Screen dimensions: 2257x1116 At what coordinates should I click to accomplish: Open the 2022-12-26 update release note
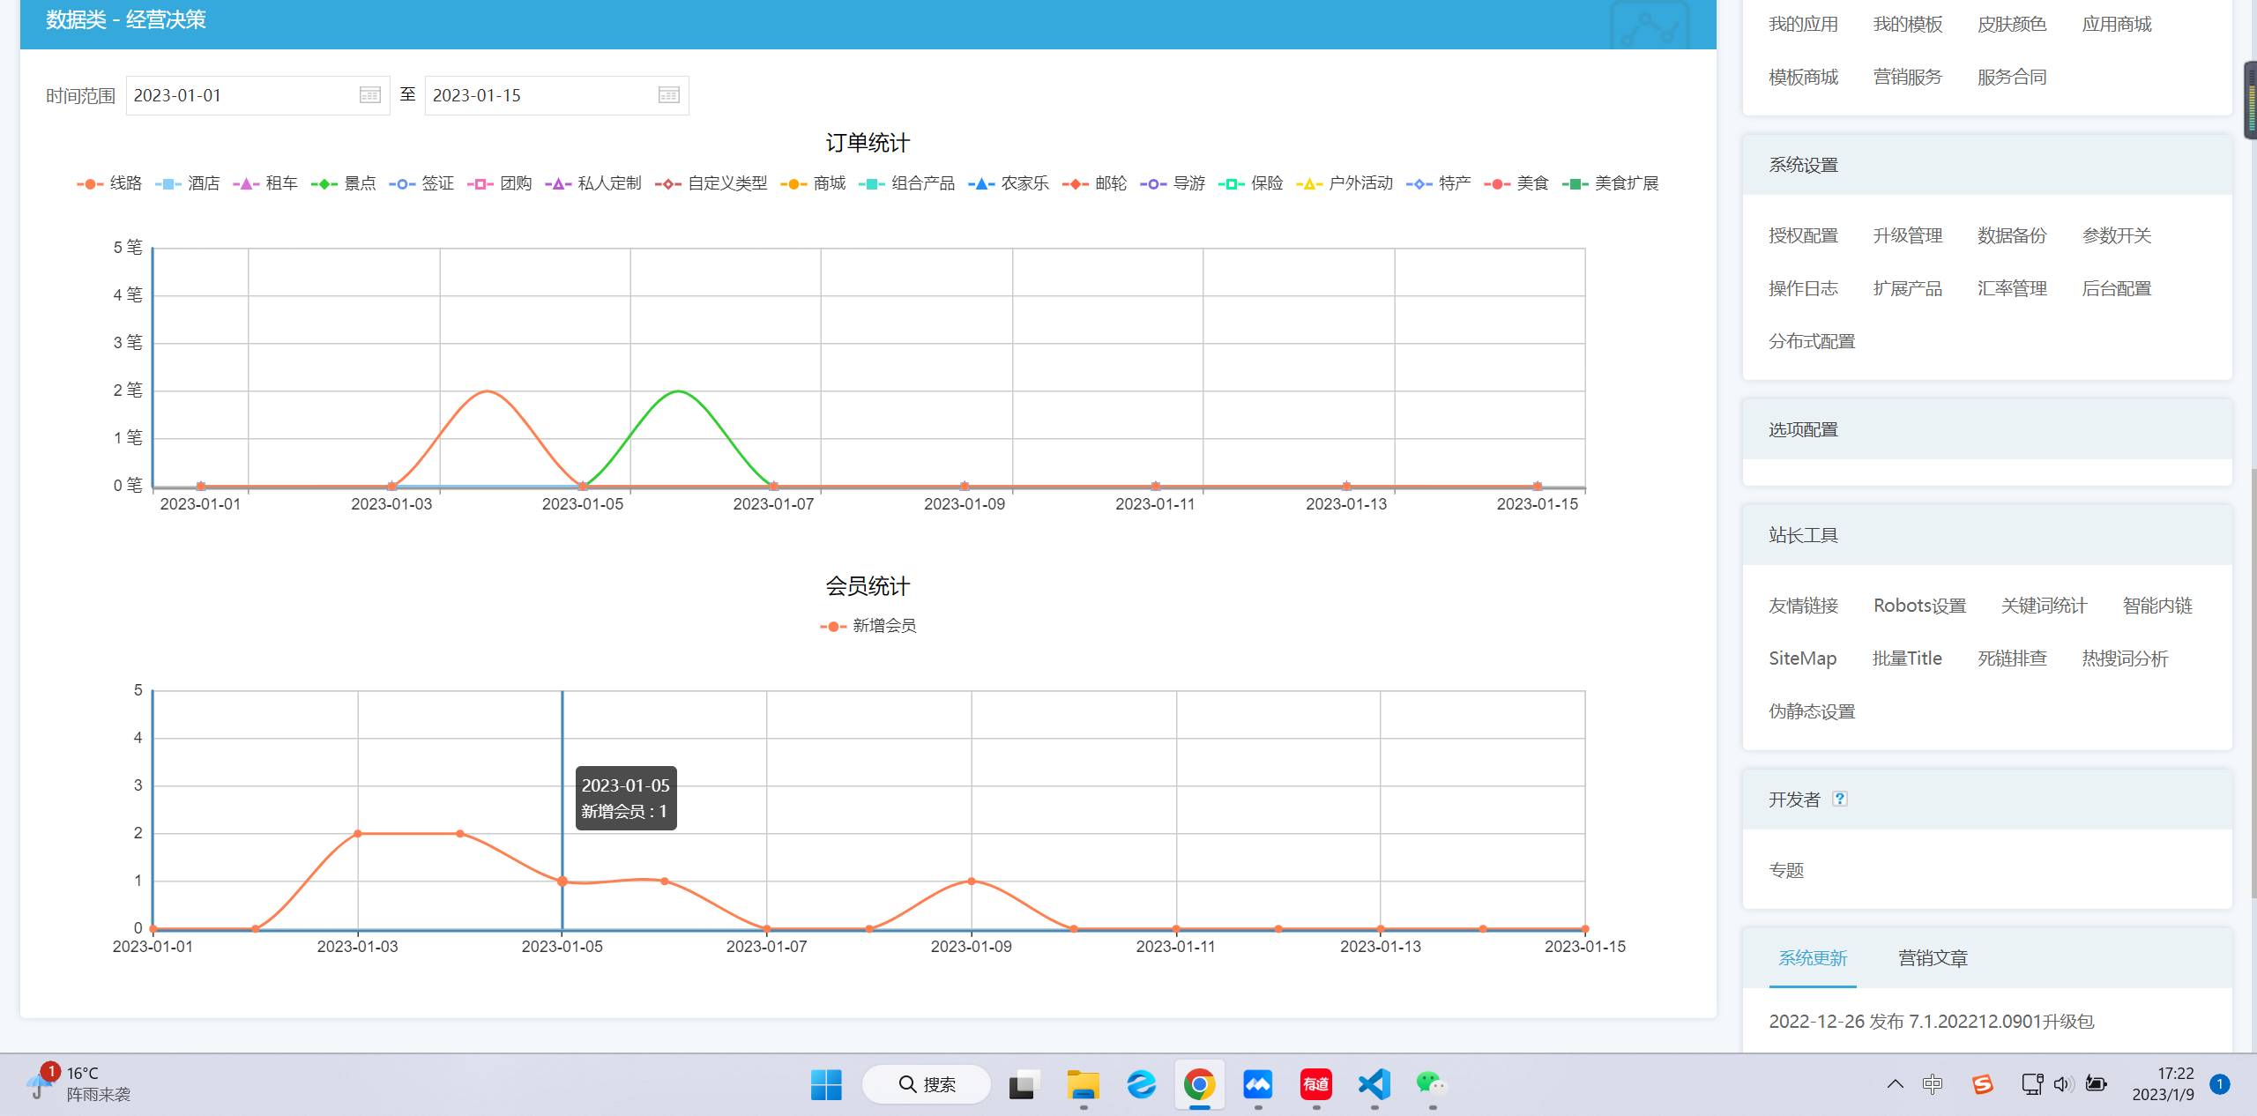pos(1931,1021)
